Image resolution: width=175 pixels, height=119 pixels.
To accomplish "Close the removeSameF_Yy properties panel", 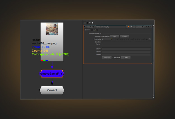I will point(151,27).
